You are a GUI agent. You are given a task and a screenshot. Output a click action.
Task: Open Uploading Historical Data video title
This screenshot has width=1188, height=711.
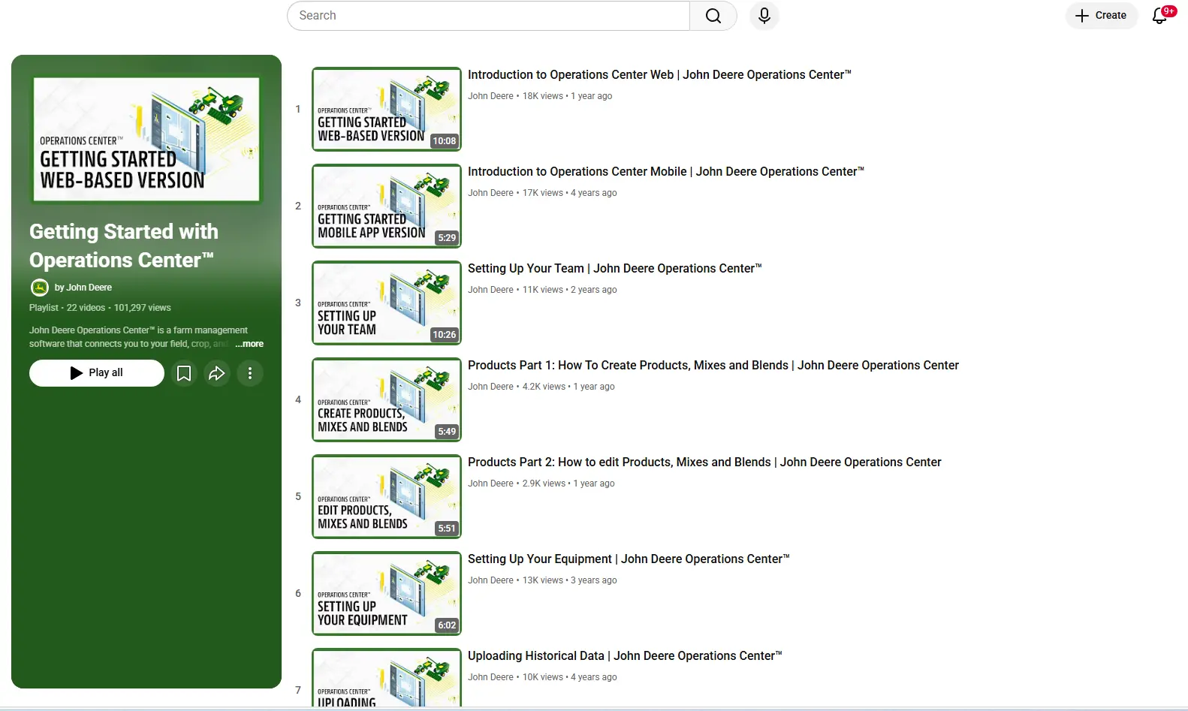click(624, 656)
